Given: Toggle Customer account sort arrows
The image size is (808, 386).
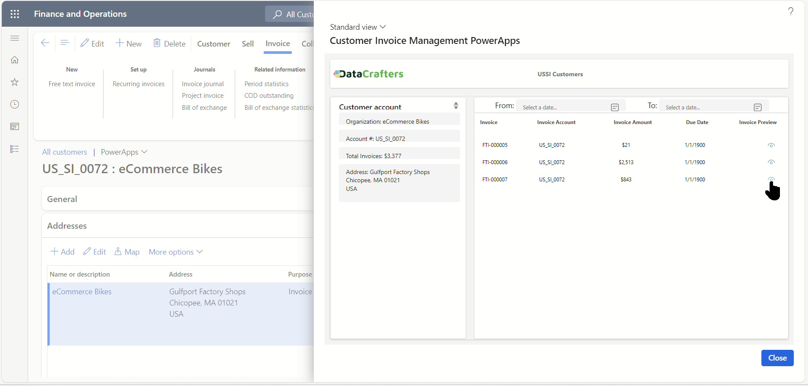Looking at the screenshot, I should click(456, 106).
